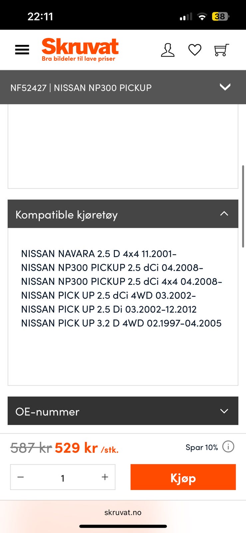Open the favorites heart icon
This screenshot has width=246, height=533.
pos(195,50)
